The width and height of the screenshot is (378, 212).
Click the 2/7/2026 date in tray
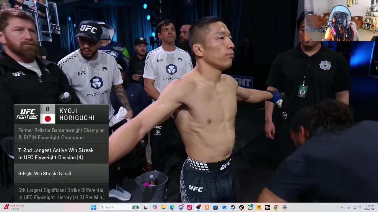(369, 209)
